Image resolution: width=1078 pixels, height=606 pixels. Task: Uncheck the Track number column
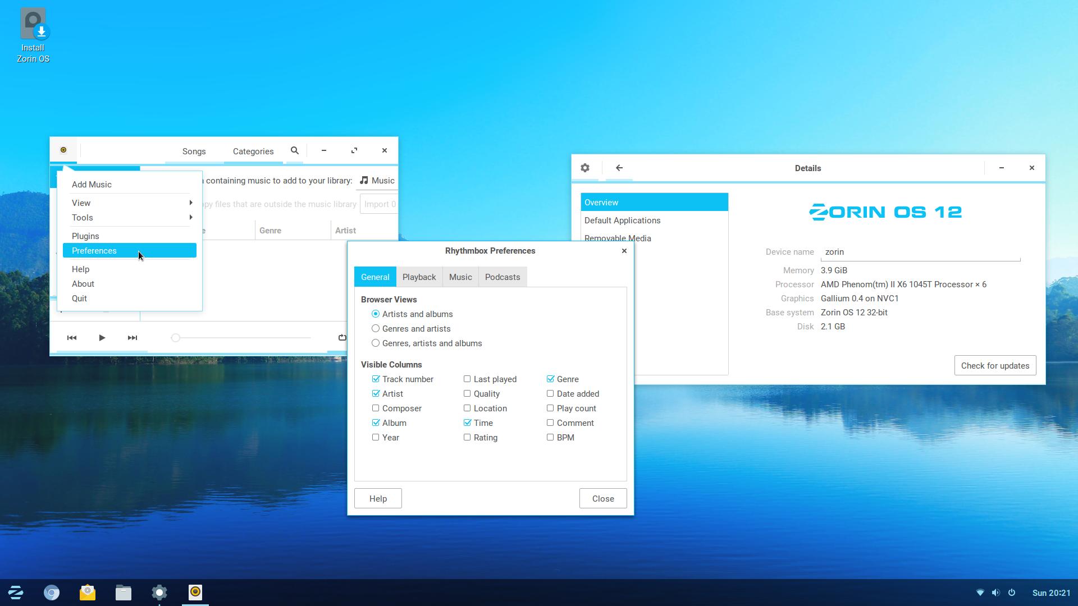click(376, 379)
